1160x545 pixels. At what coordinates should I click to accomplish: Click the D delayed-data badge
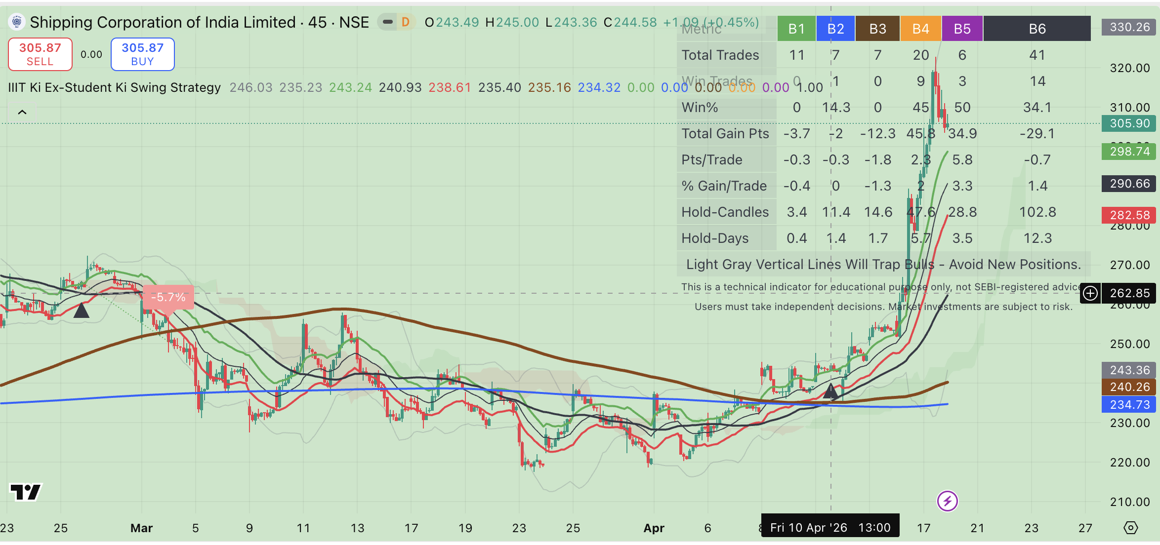tap(406, 22)
